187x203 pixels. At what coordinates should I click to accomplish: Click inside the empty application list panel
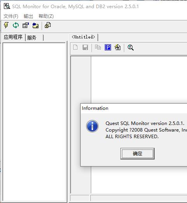(x=34, y=122)
